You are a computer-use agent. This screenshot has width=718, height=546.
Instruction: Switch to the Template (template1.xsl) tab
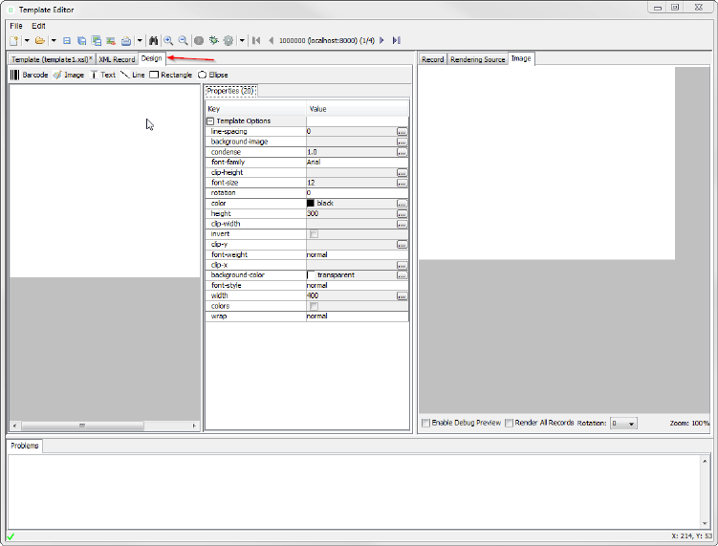coord(52,59)
